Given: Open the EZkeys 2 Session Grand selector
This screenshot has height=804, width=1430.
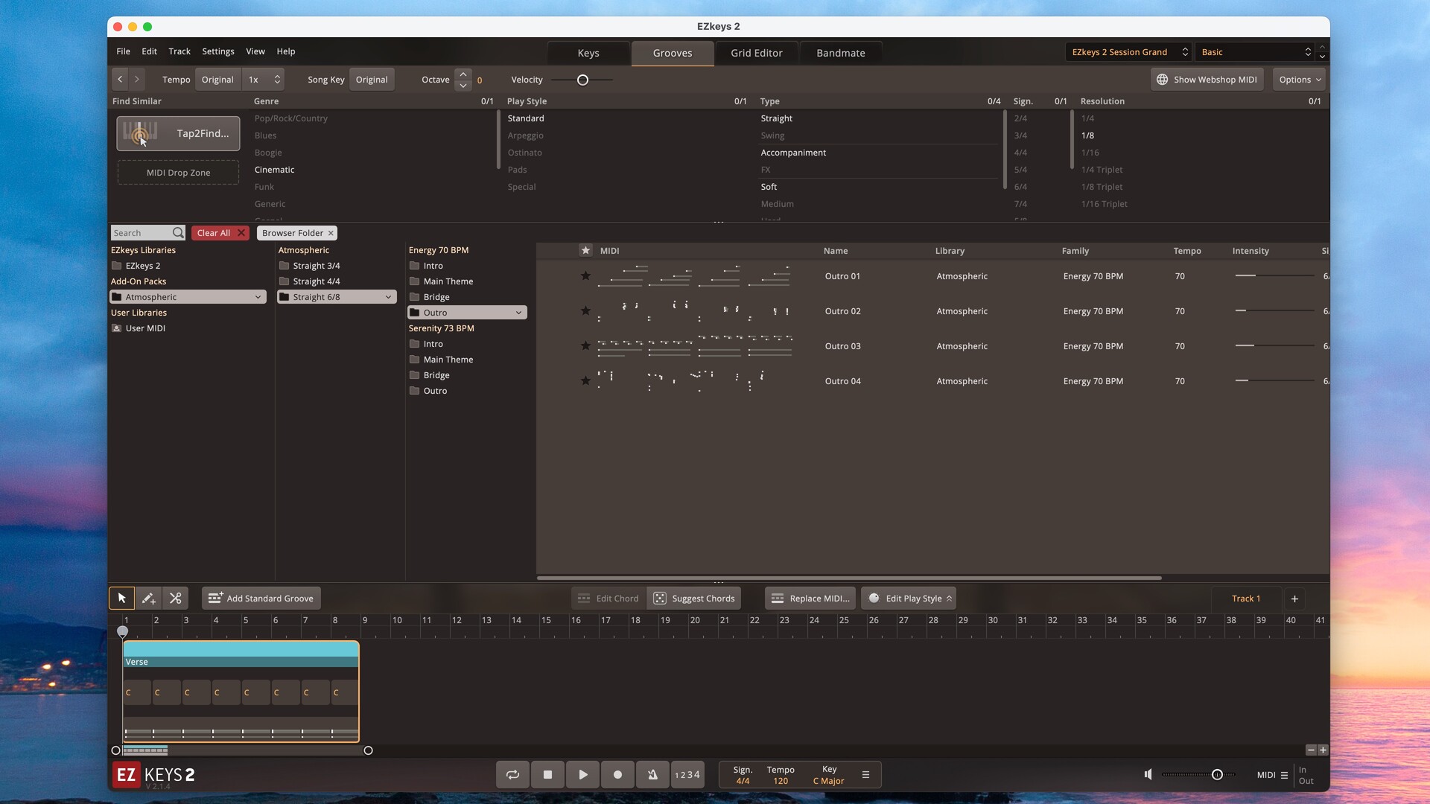Looking at the screenshot, I should pos(1128,52).
